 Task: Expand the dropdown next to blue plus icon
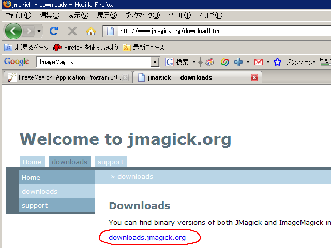click(248, 62)
